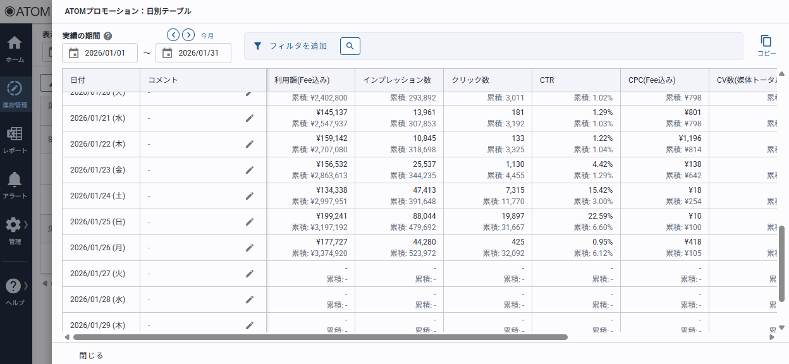789x364 pixels.
Task: Click the 今月 link
Action: click(207, 35)
